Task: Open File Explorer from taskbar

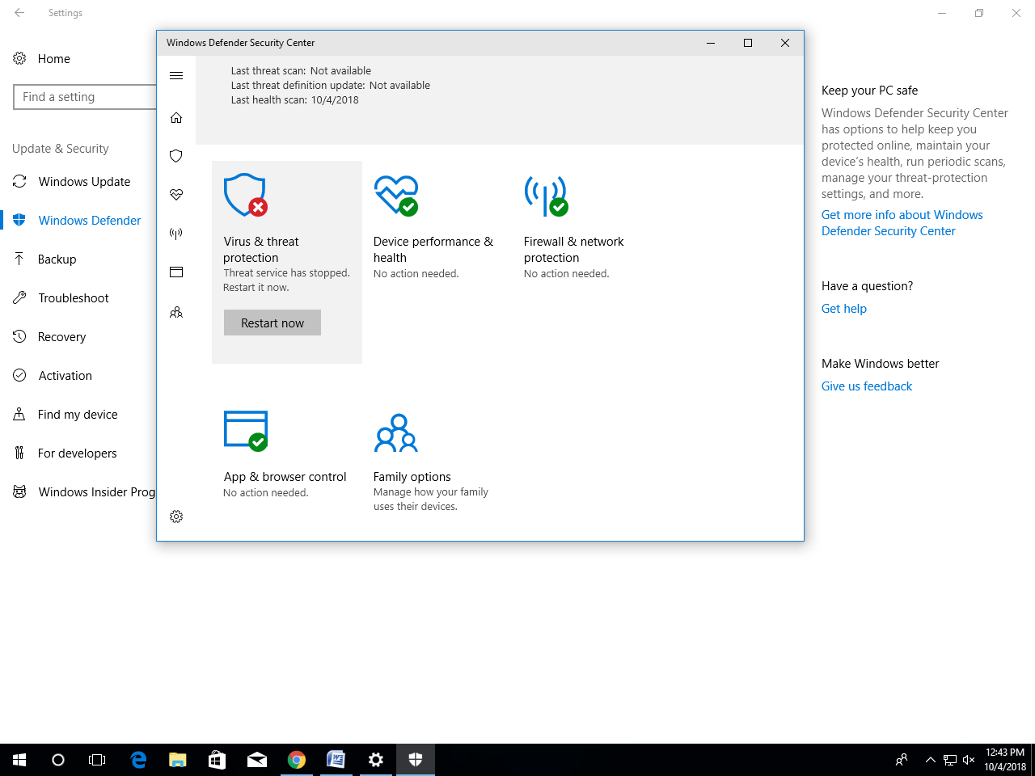Action: [x=178, y=760]
